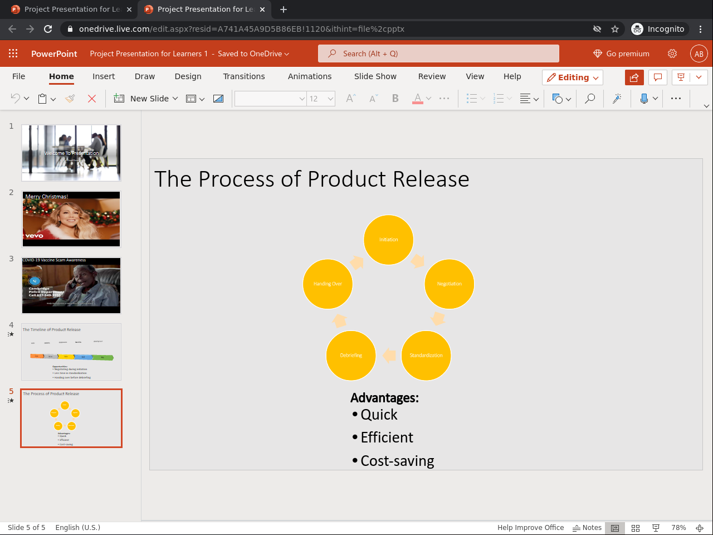Click the Decrease Font Size icon

(x=373, y=99)
